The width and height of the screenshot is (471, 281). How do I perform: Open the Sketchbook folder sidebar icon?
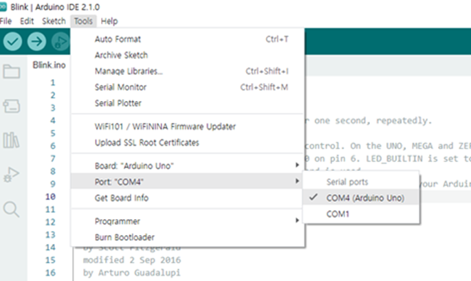tap(12, 71)
